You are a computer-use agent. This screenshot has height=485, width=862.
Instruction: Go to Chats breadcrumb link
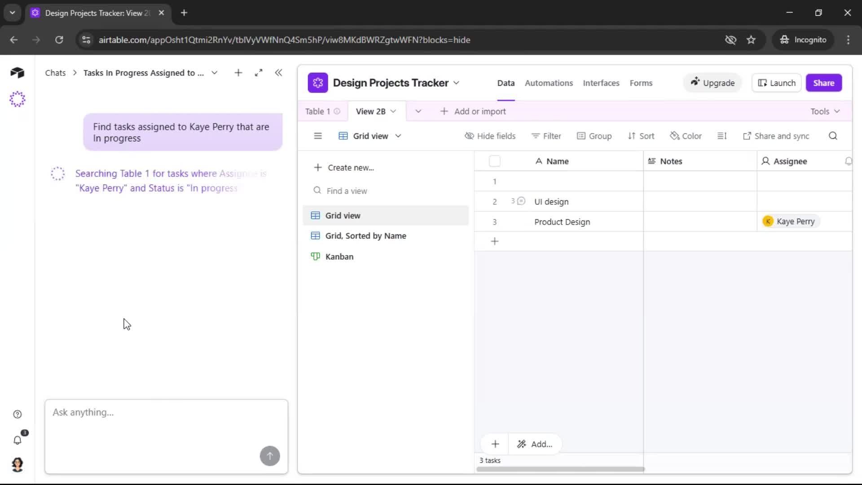coord(55,73)
